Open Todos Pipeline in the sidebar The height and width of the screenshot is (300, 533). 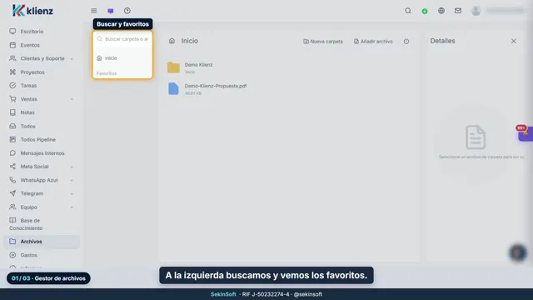(42, 139)
